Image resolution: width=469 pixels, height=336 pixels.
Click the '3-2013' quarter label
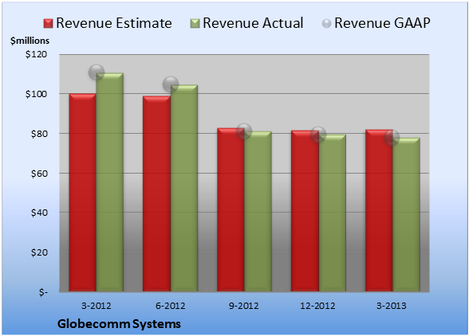point(392,306)
